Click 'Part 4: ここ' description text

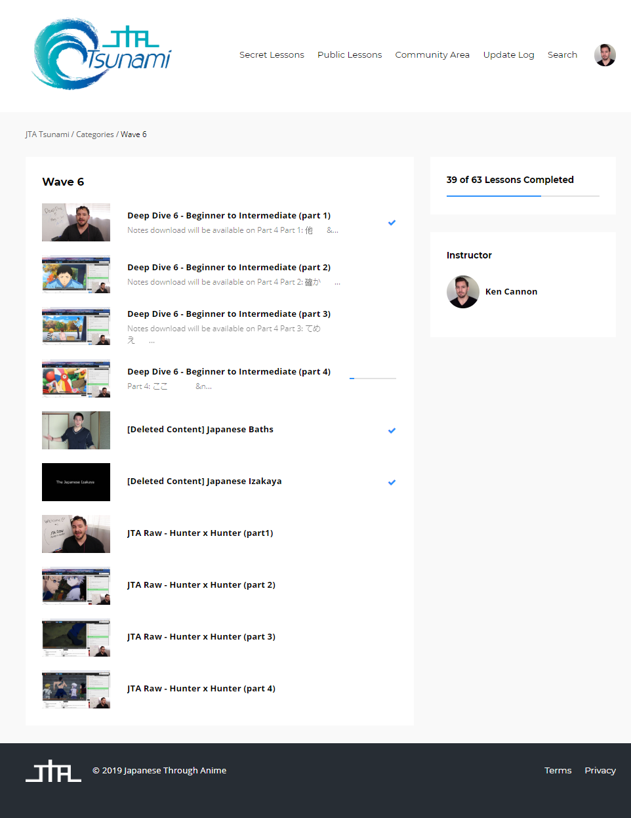click(x=169, y=386)
